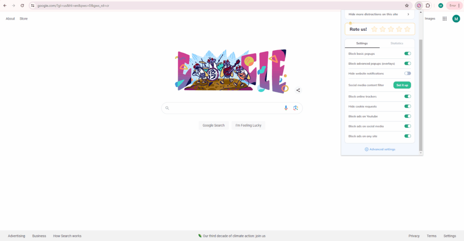Click the browser forward arrow

[13, 5]
